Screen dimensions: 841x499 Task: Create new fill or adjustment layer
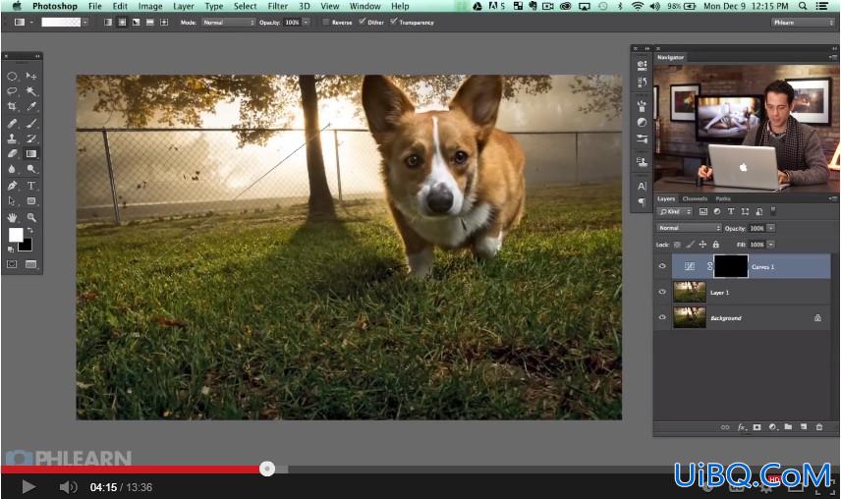(x=772, y=427)
